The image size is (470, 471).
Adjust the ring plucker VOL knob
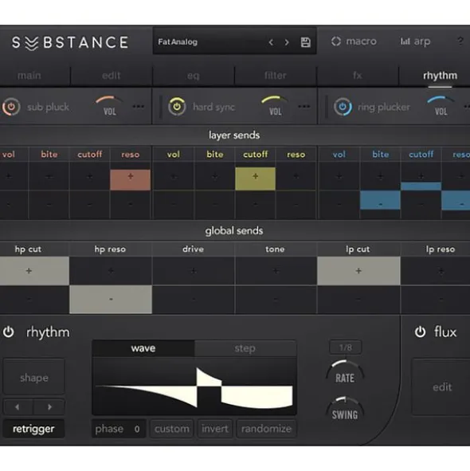point(441,106)
